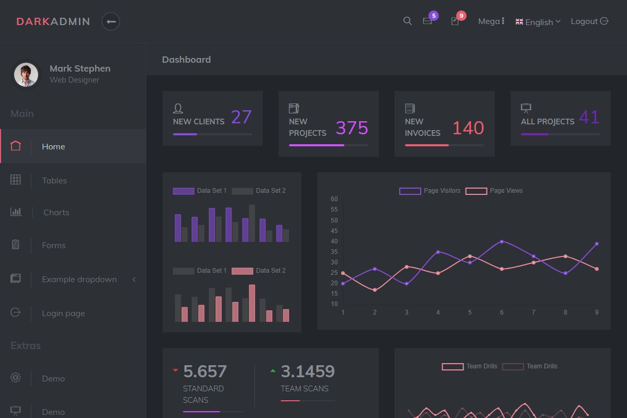Screen dimensions: 627x418
Task: Open tasks icon with badge 9
Action: 455,21
